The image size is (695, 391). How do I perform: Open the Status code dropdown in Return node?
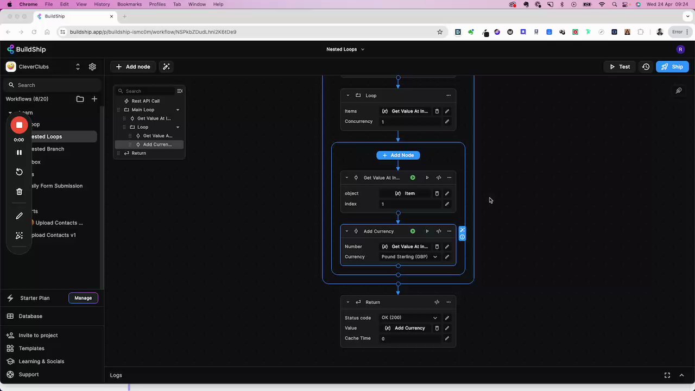pos(434,318)
